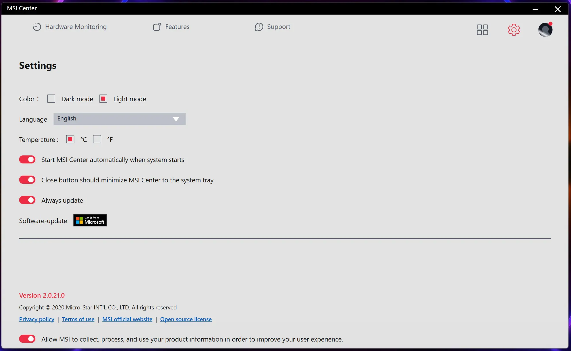Click the red settings gear icon
This screenshot has width=571, height=351.
click(x=514, y=30)
